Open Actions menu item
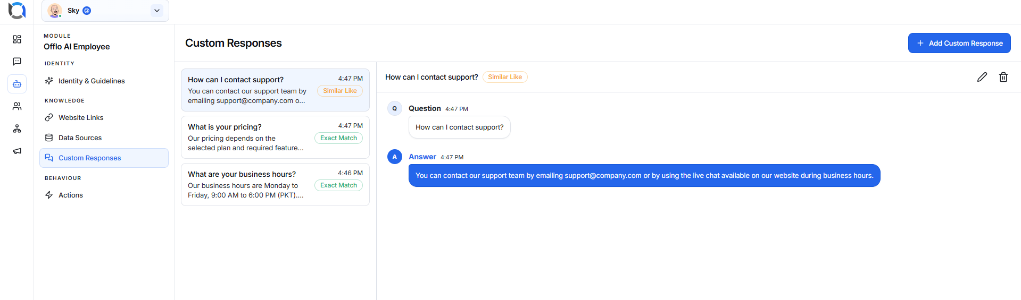Image resolution: width=1021 pixels, height=300 pixels. click(104, 195)
